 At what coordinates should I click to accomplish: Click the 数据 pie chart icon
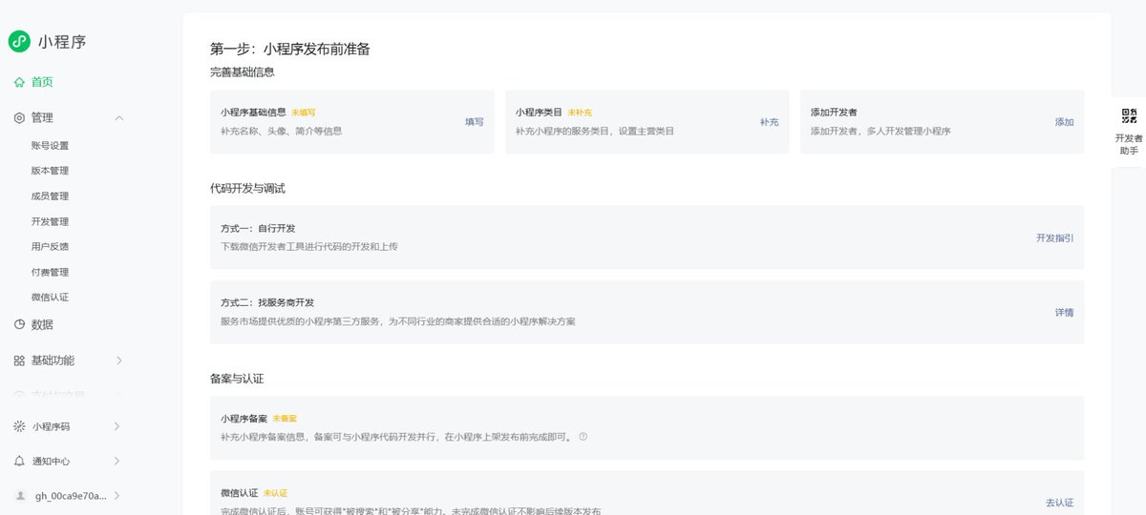[x=19, y=324]
